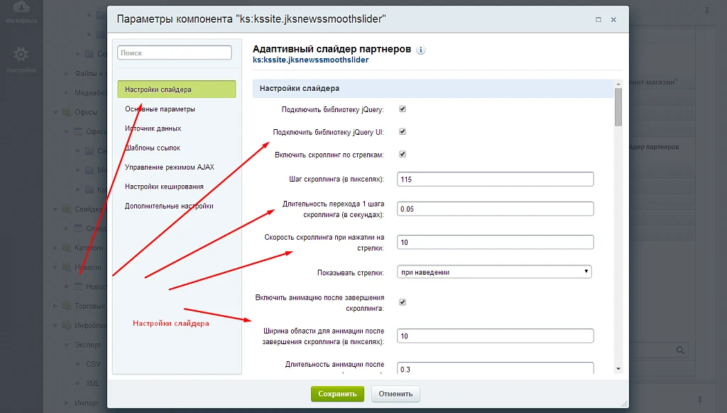Image resolution: width=727 pixels, height=413 pixels.
Task: Open the 'Показывать стрелки' dropdown
Action: [494, 272]
